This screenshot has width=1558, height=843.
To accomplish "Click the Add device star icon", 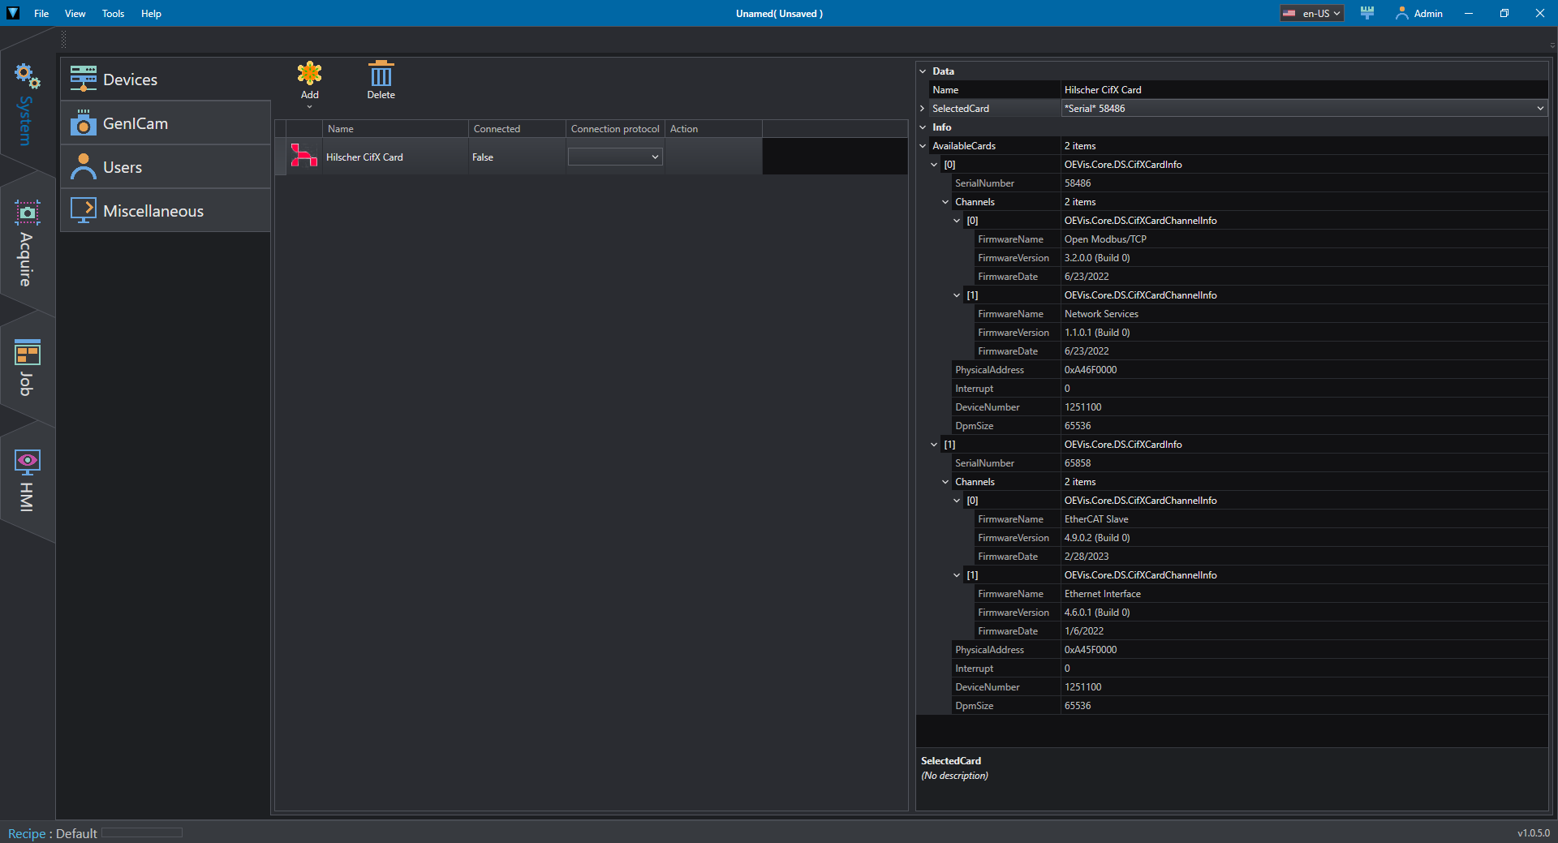I will coord(309,74).
